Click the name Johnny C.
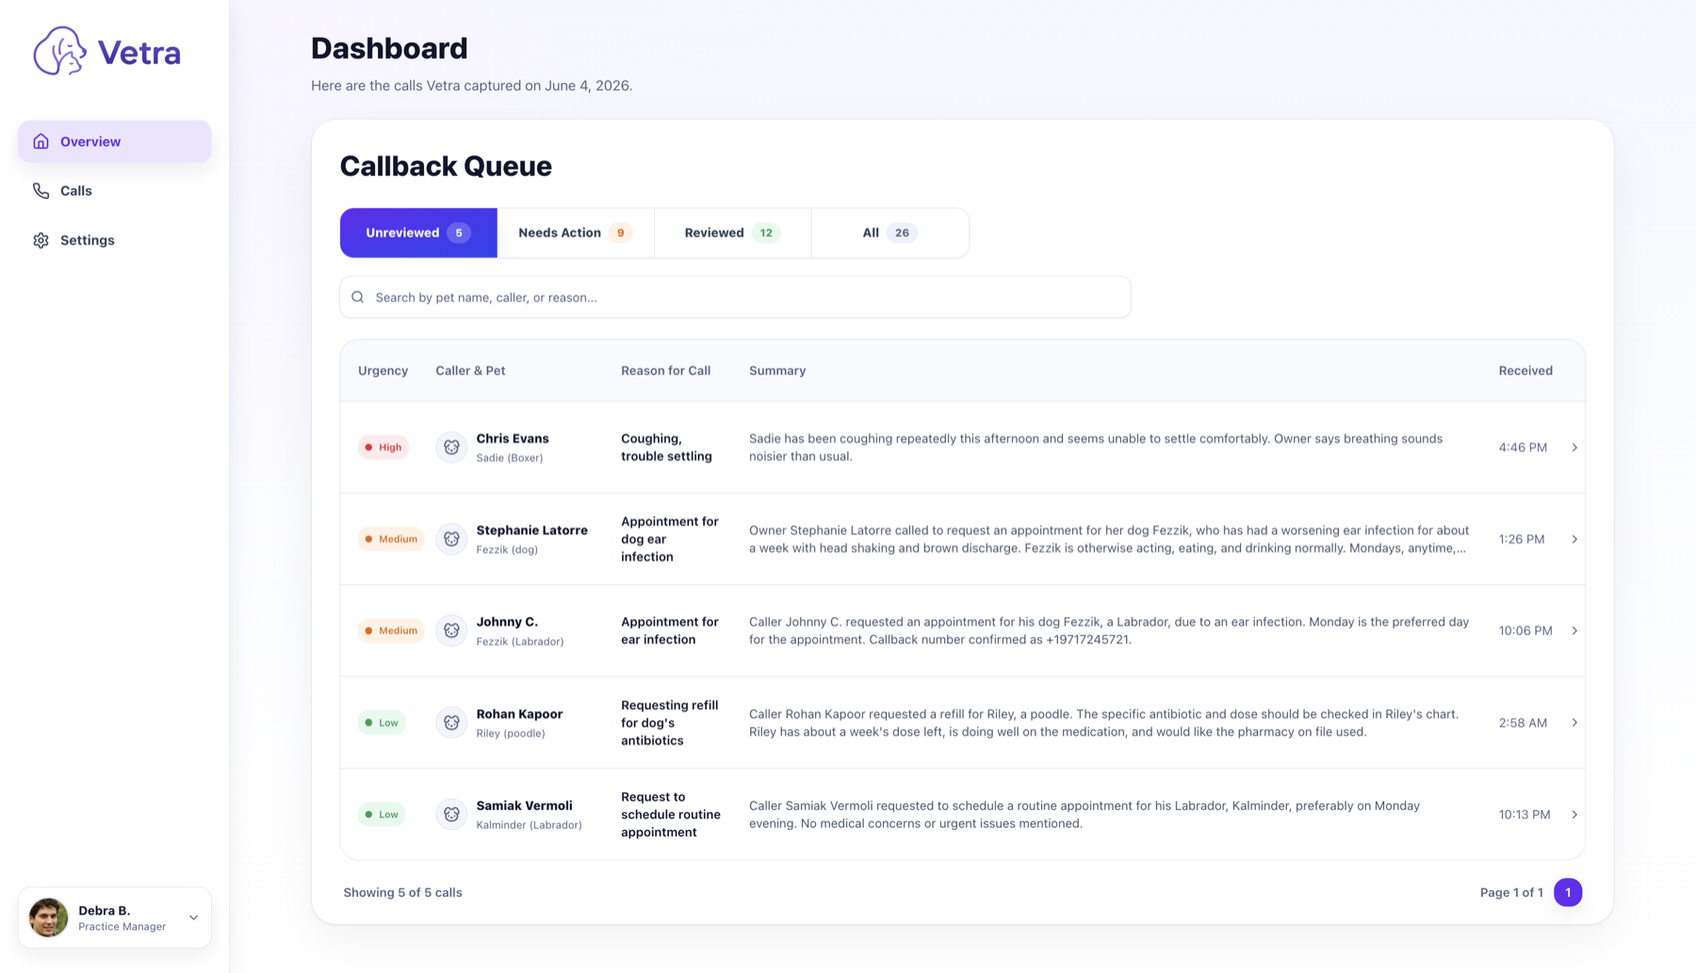 507,622
